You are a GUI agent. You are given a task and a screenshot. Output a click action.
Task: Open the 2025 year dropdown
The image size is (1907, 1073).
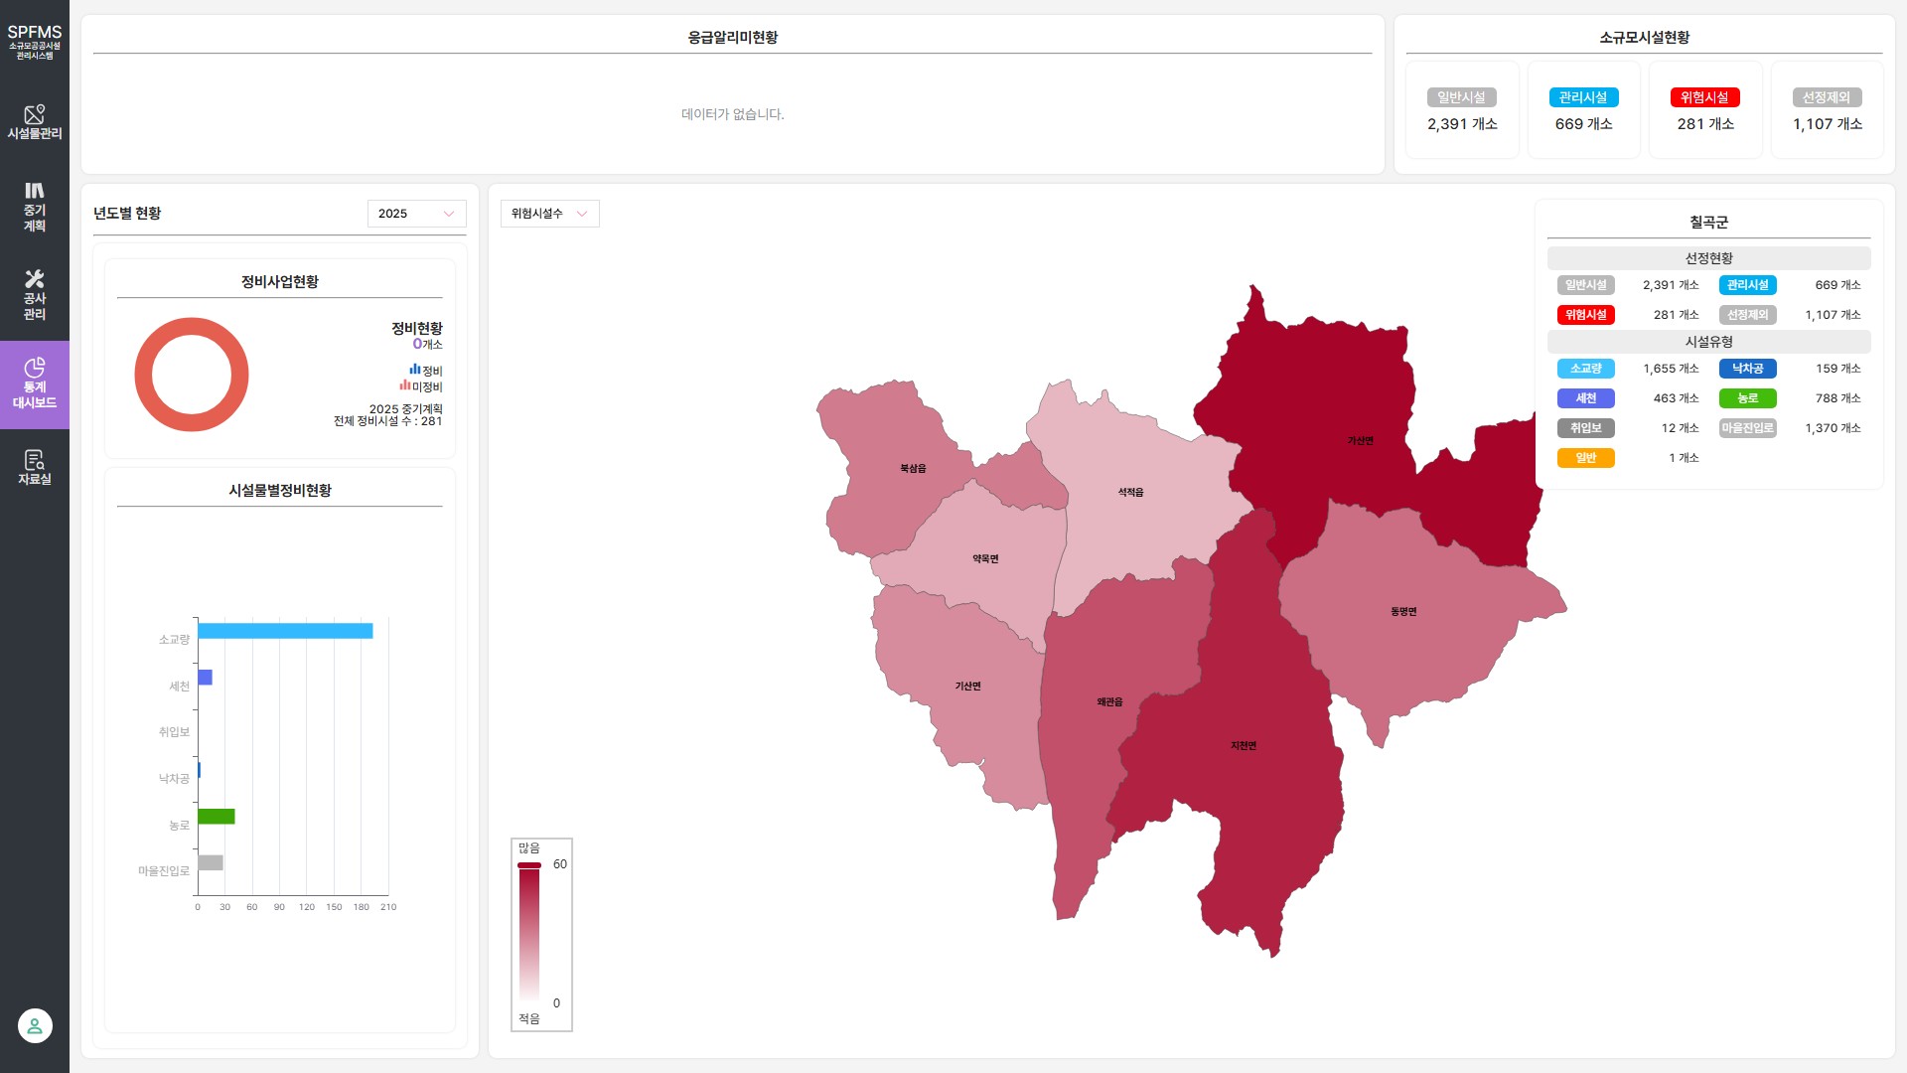point(416,214)
